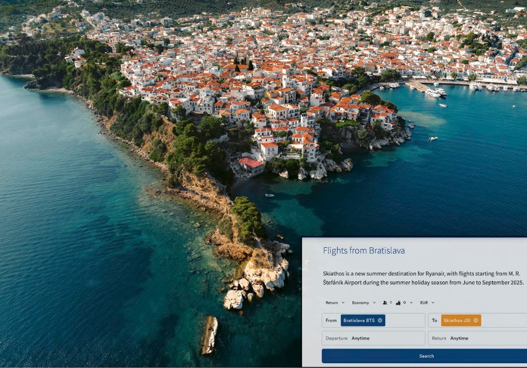The width and height of the screenshot is (527, 368).
Task: Expand the chevron beside the bags count
Action: (x=411, y=303)
